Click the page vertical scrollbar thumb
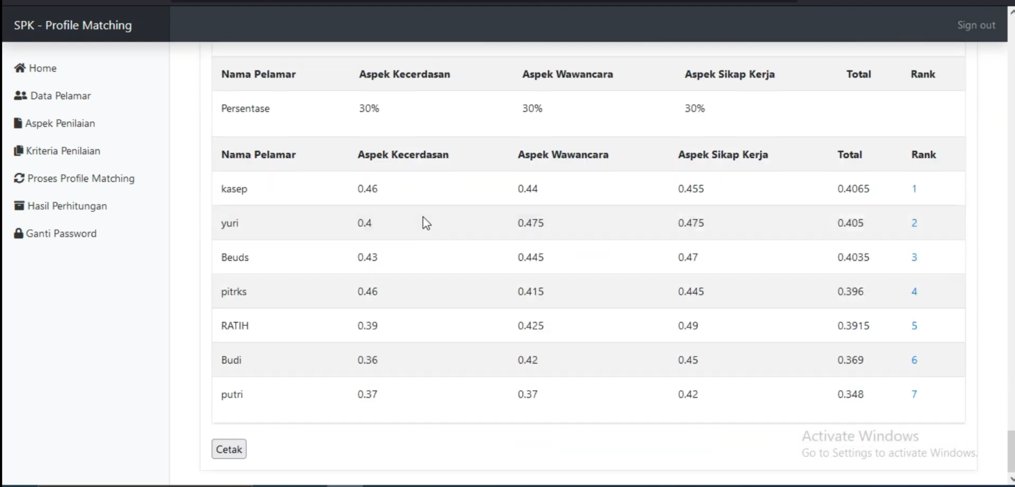Screen dimensions: 1015x487 tap(1011, 451)
